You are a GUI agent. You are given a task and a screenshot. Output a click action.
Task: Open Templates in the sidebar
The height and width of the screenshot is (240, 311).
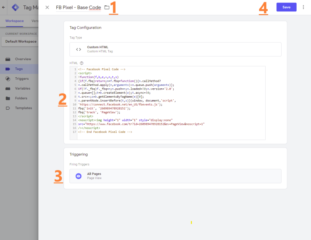(19, 108)
